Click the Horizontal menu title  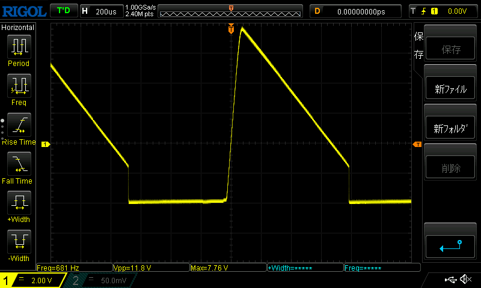[x=18, y=28]
